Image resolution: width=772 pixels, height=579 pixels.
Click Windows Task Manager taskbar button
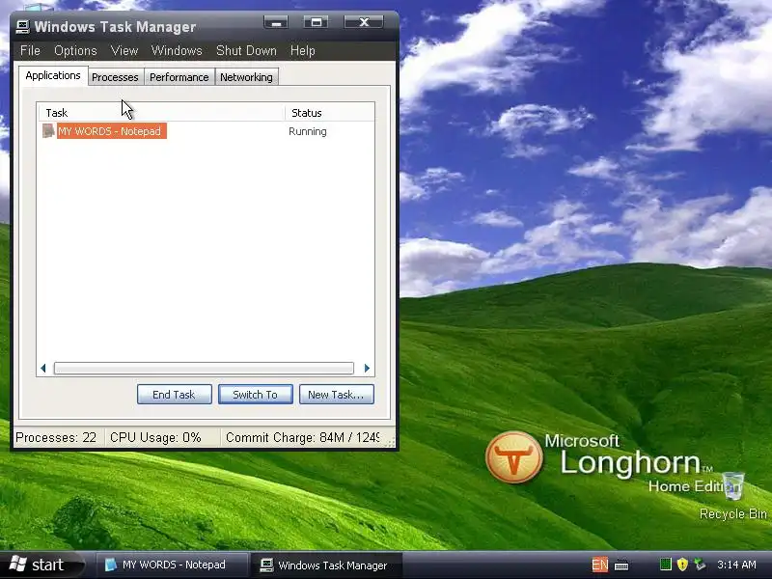coord(326,565)
